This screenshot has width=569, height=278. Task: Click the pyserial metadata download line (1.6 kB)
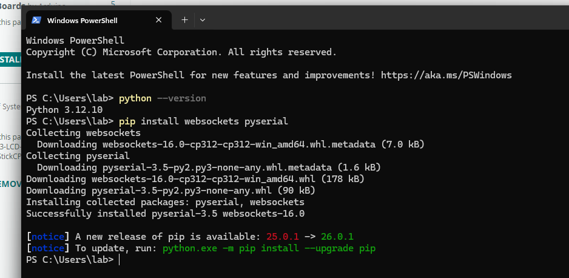[209, 168]
